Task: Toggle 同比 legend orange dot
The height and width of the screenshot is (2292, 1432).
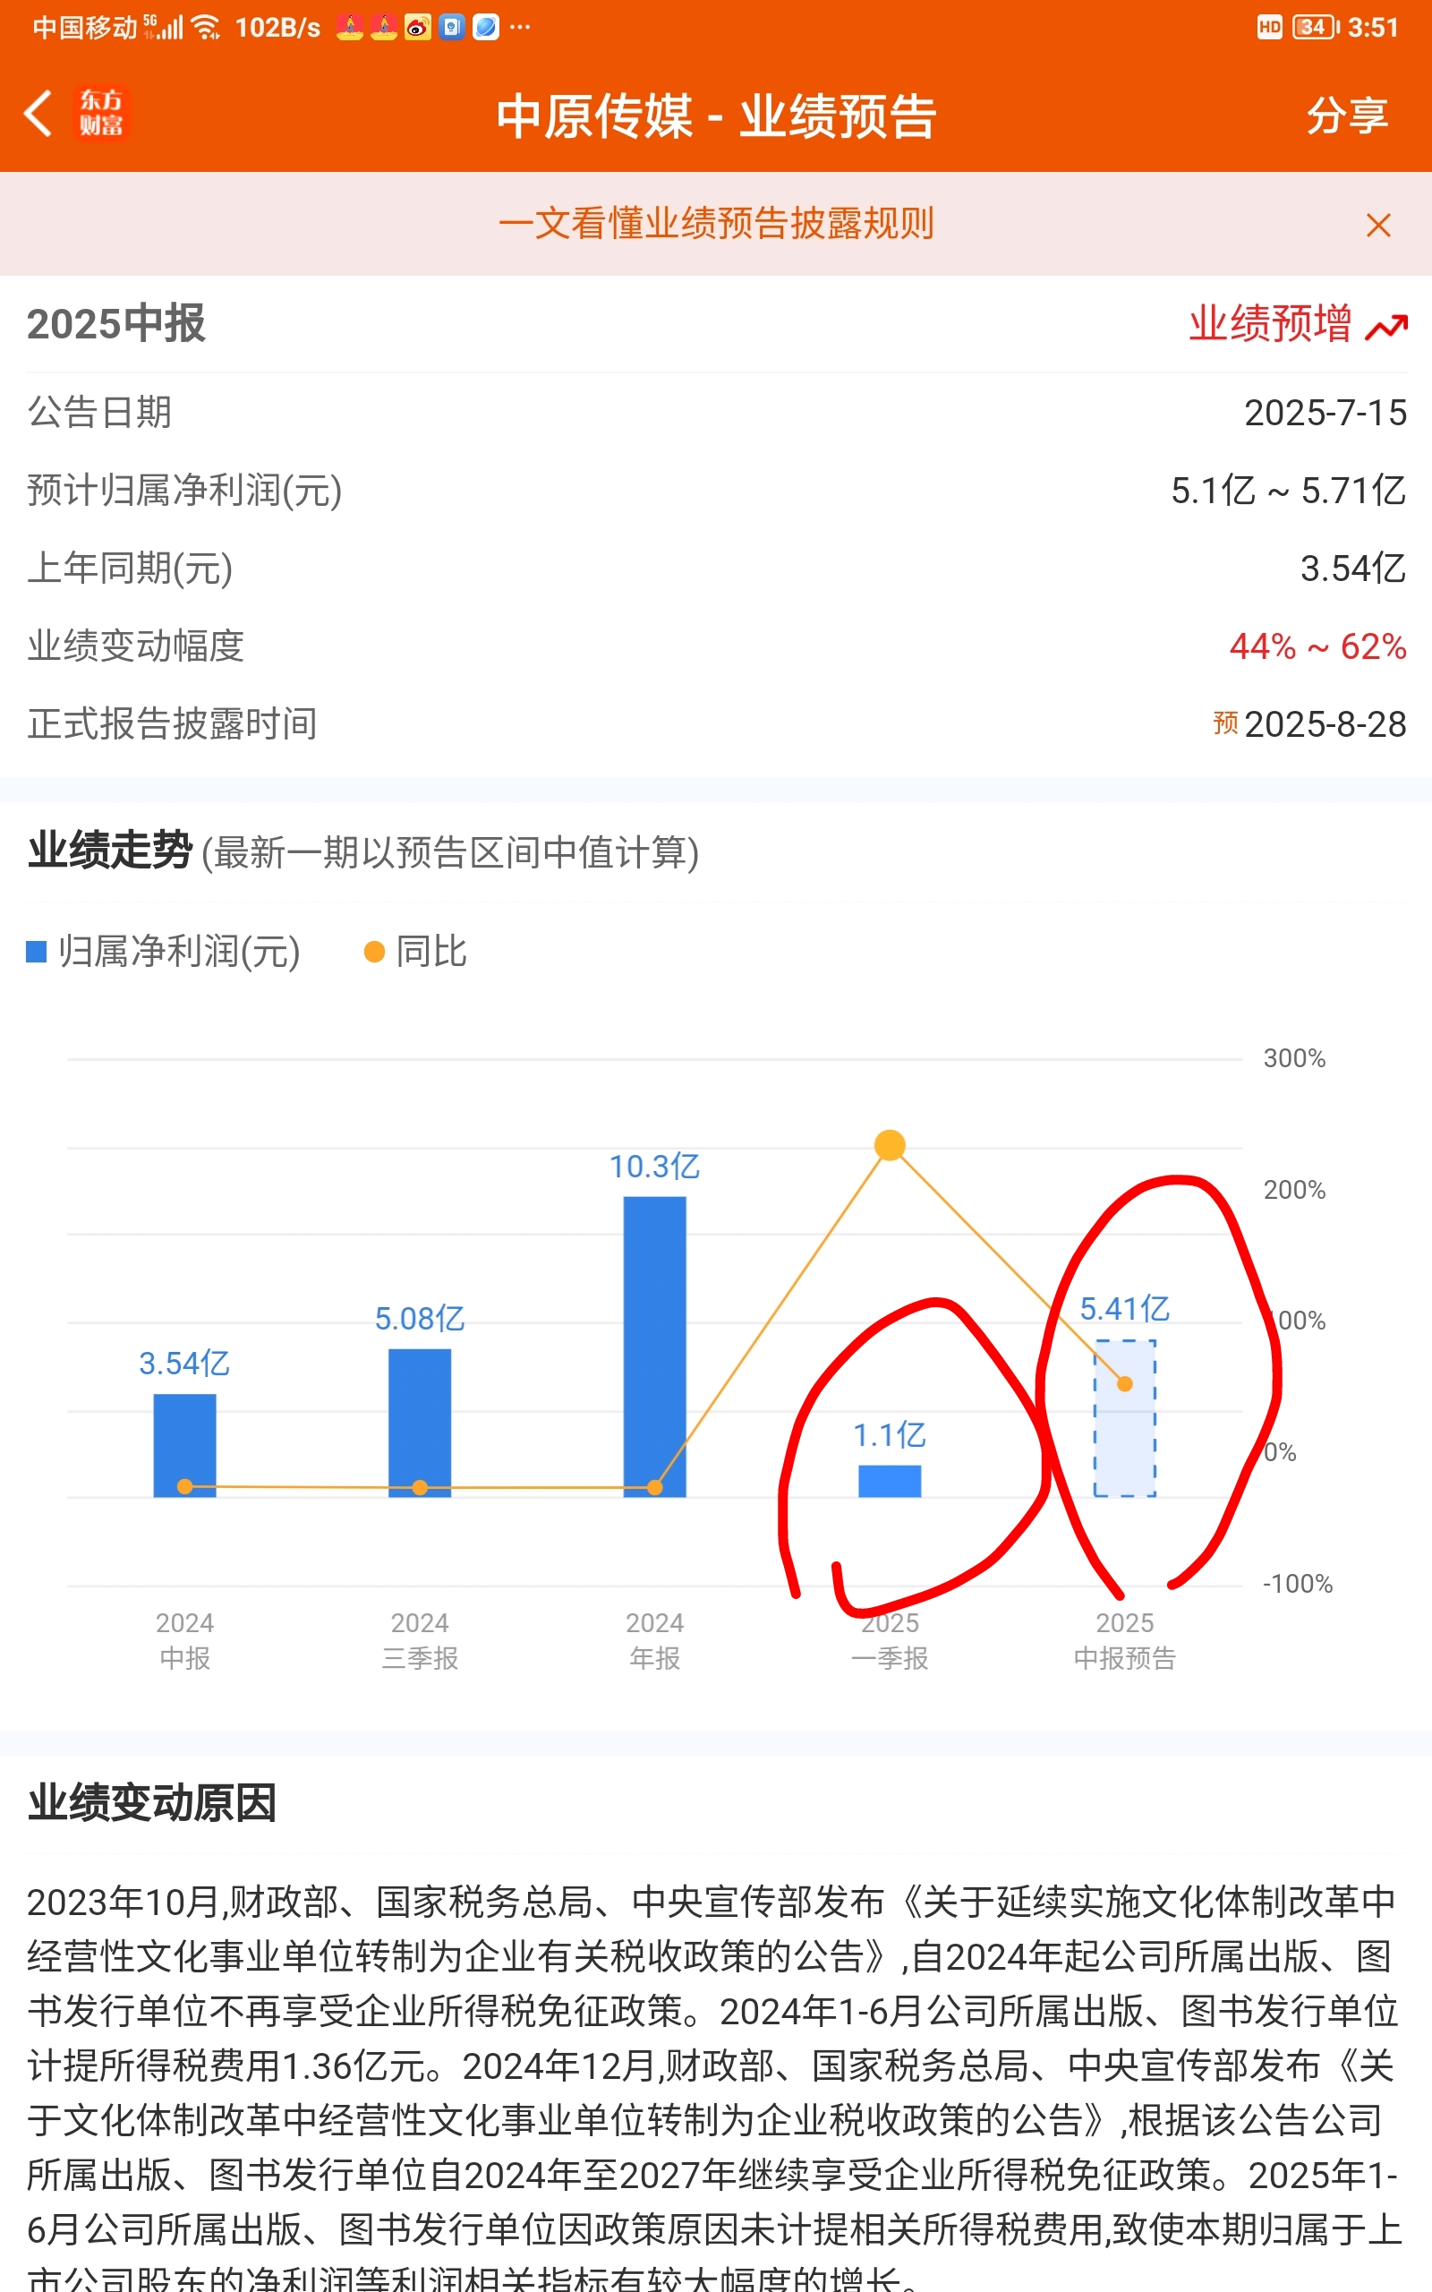Action: tap(374, 952)
